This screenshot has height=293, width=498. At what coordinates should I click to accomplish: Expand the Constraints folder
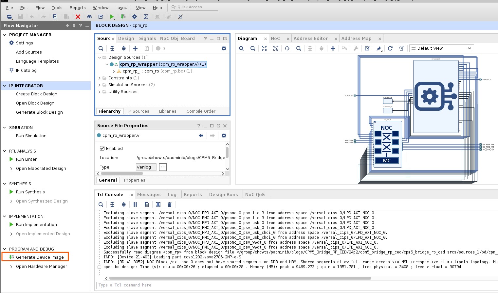pyautogui.click(x=100, y=78)
